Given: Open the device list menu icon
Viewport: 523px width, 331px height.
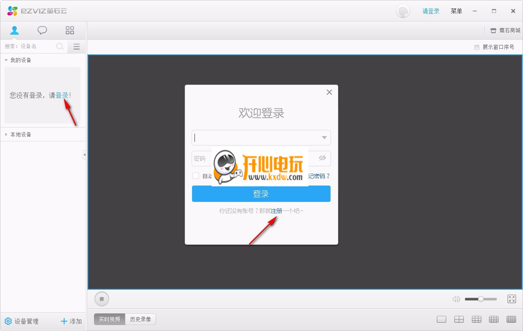Looking at the screenshot, I should click(x=76, y=47).
